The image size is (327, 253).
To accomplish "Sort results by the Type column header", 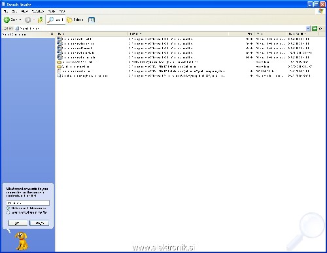I will 270,34.
